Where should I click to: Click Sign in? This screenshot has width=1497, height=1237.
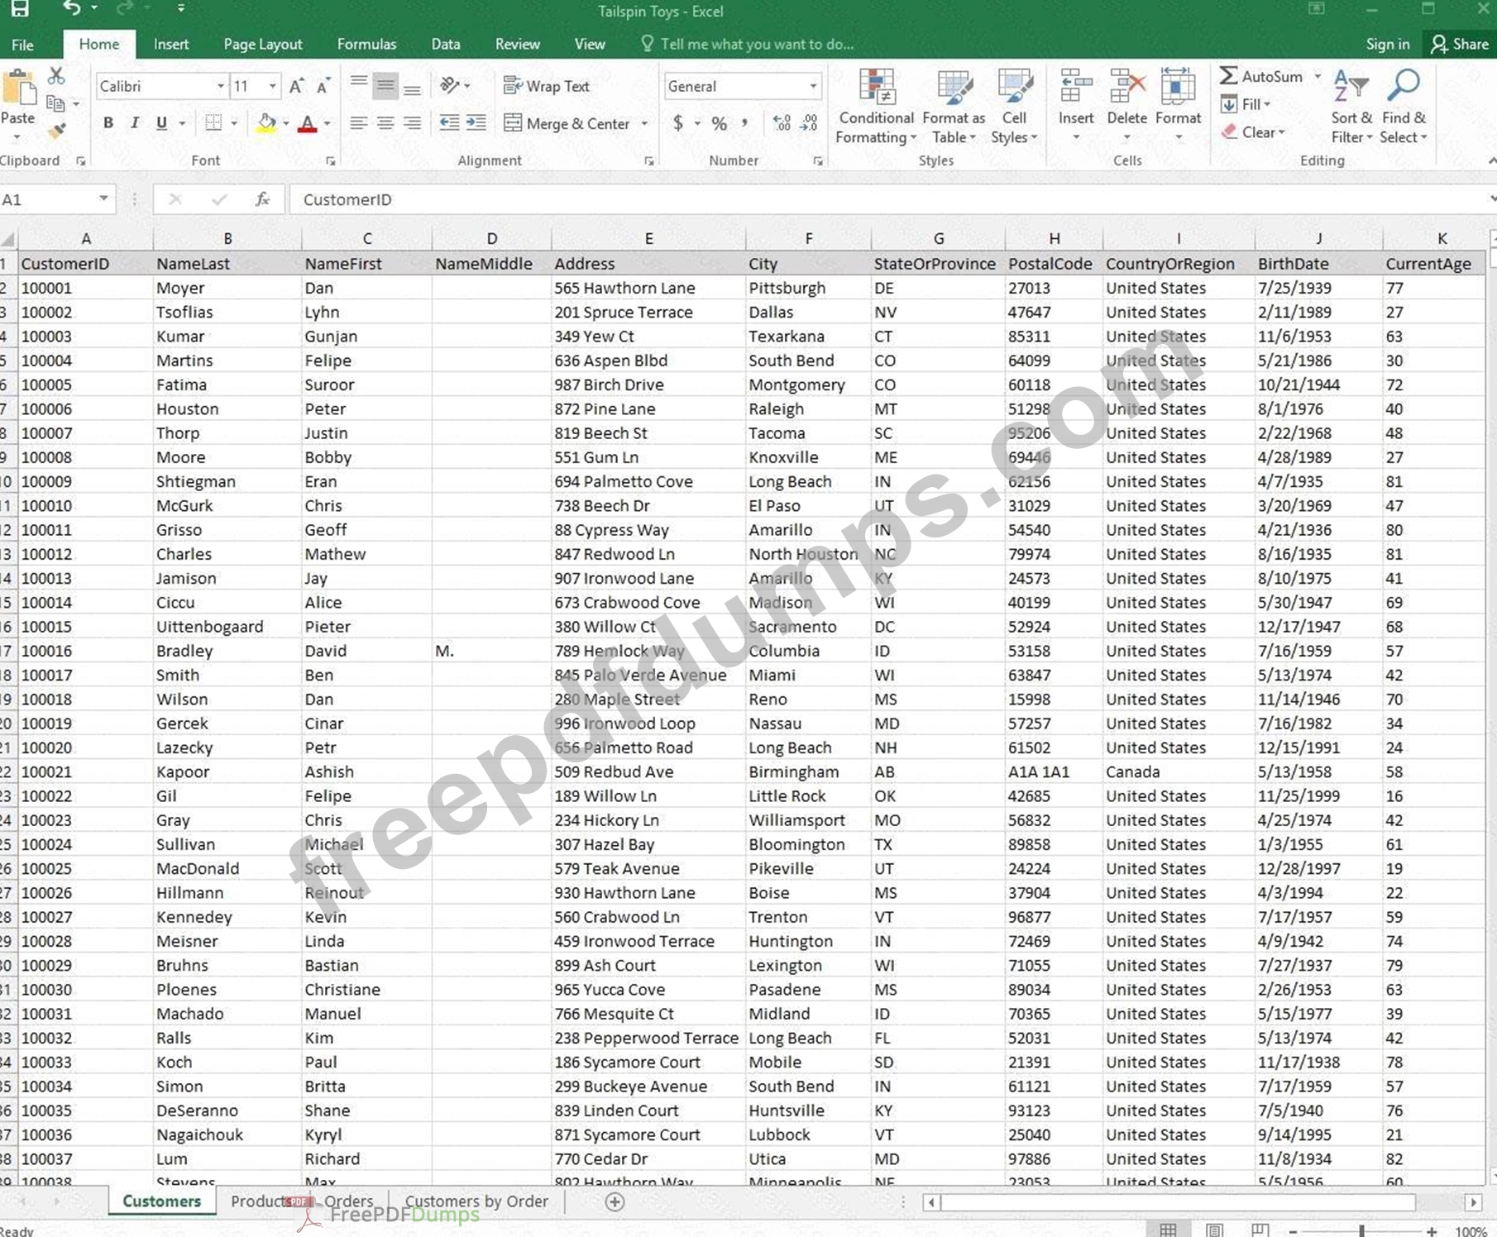pyautogui.click(x=1387, y=44)
